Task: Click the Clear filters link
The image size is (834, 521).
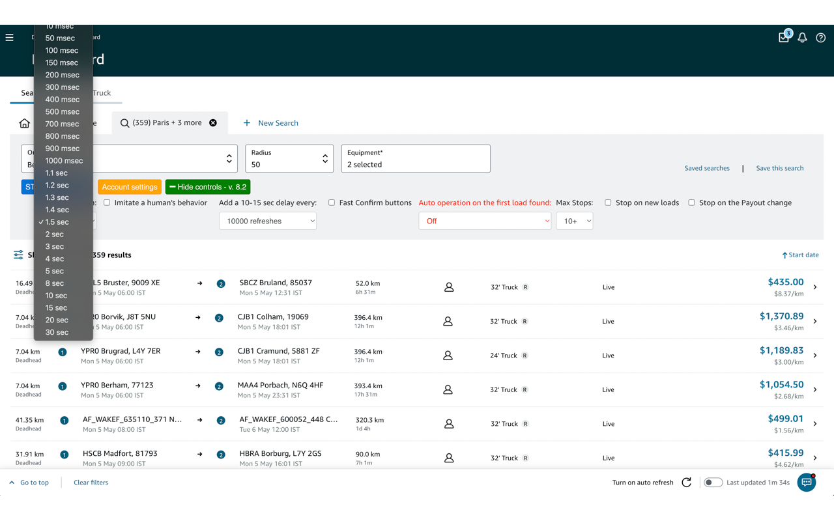Action: [91, 483]
